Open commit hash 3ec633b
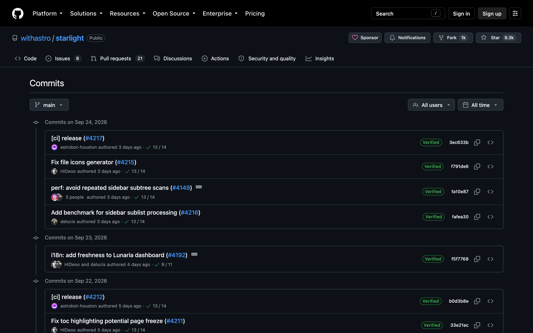This screenshot has height=333, width=533. 459,142
